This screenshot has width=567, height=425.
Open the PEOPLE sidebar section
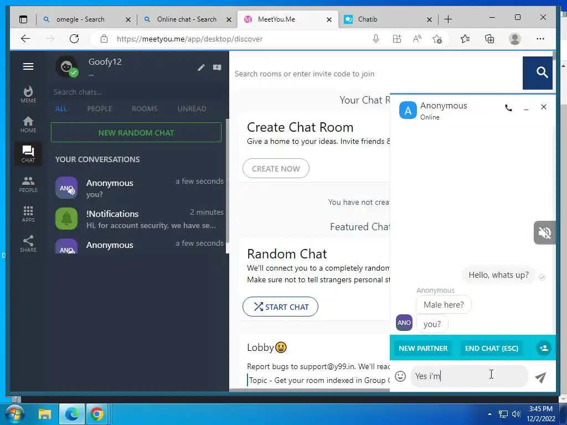point(28,184)
